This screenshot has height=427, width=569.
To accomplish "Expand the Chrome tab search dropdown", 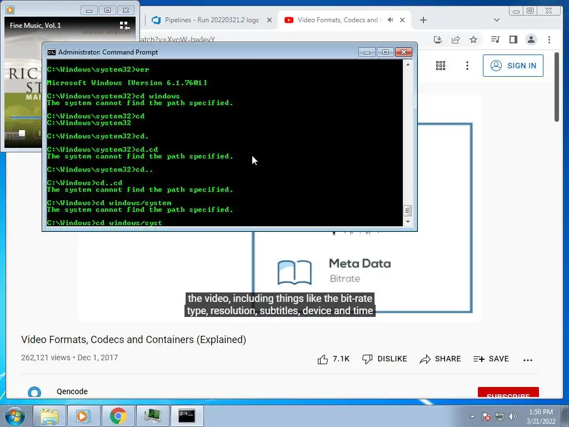I will pyautogui.click(x=497, y=20).
